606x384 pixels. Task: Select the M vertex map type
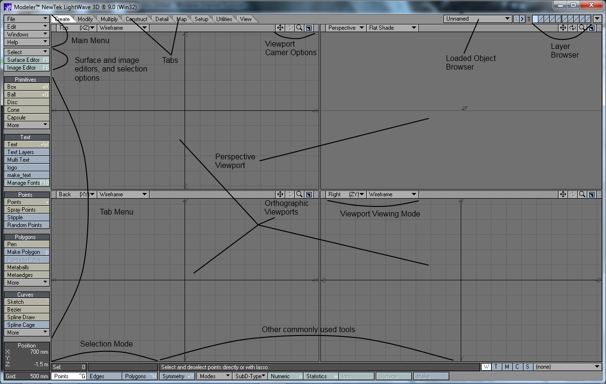[x=507, y=367]
